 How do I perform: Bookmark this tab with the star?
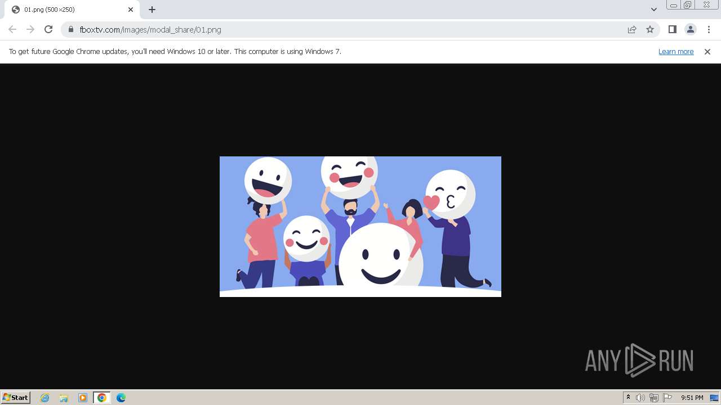(650, 29)
